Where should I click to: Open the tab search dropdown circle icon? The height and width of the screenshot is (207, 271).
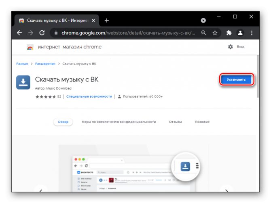pyautogui.click(x=203, y=21)
